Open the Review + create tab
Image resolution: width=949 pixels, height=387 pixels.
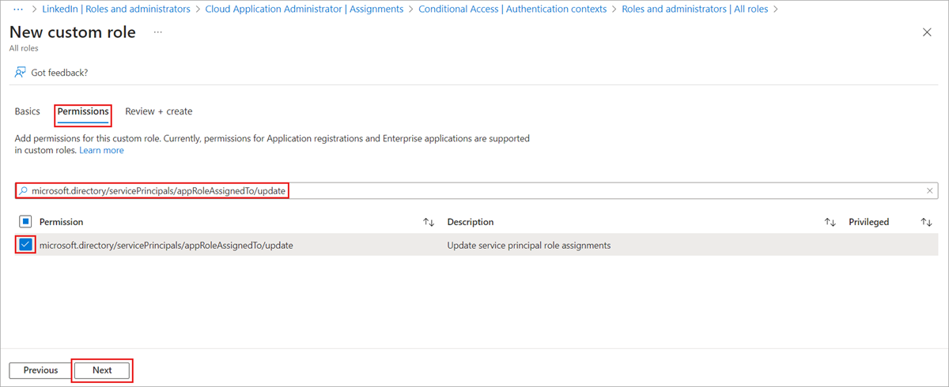click(158, 111)
